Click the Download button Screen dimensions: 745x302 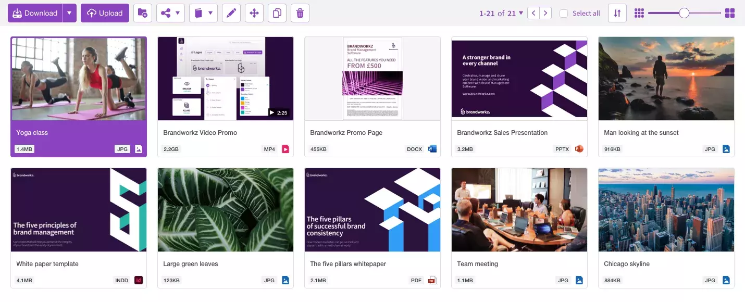pos(35,13)
